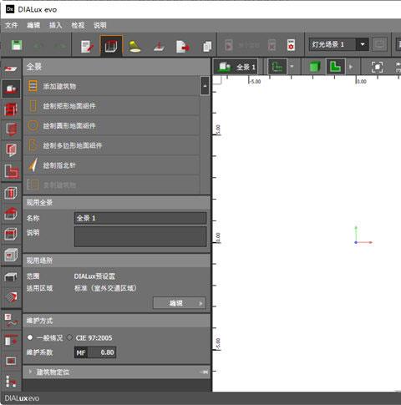Click the fit-to-view frame icon in the view toolbar
This screenshot has width=401, height=405.
377,67
